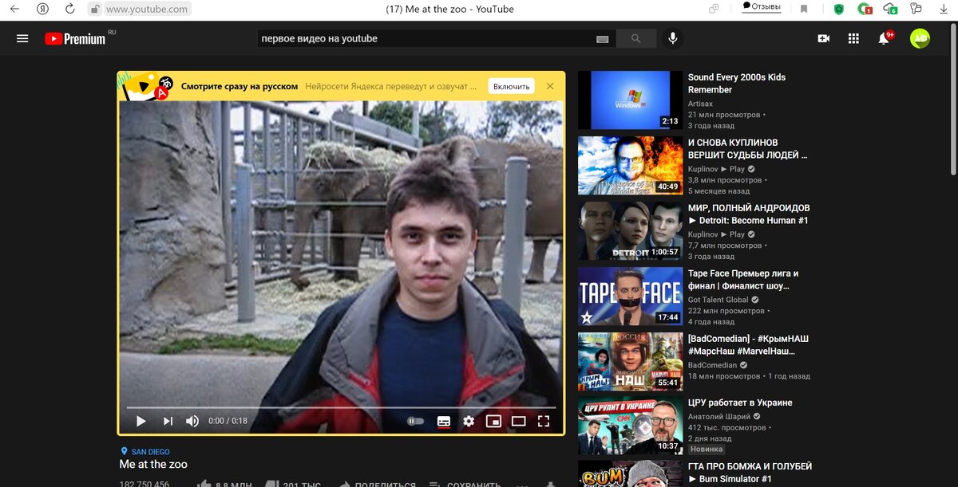958x487 pixels.
Task: Open the on-screen keyboard in search box
Action: coord(602,39)
